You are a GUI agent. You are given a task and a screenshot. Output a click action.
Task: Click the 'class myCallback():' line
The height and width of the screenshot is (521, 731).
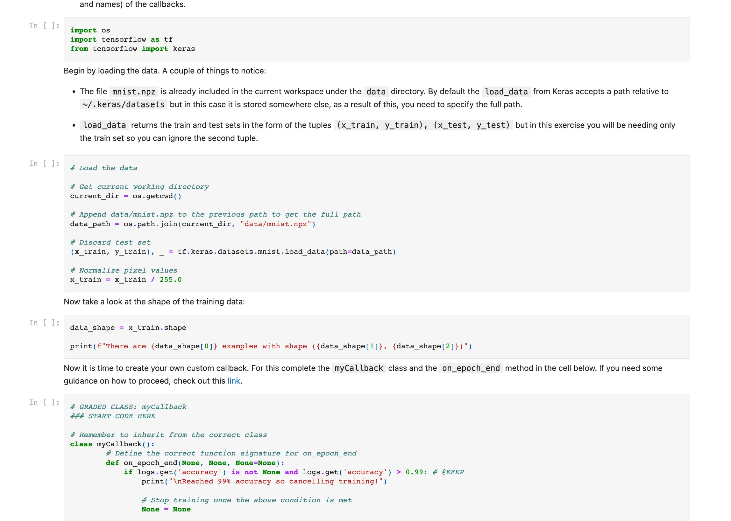112,444
